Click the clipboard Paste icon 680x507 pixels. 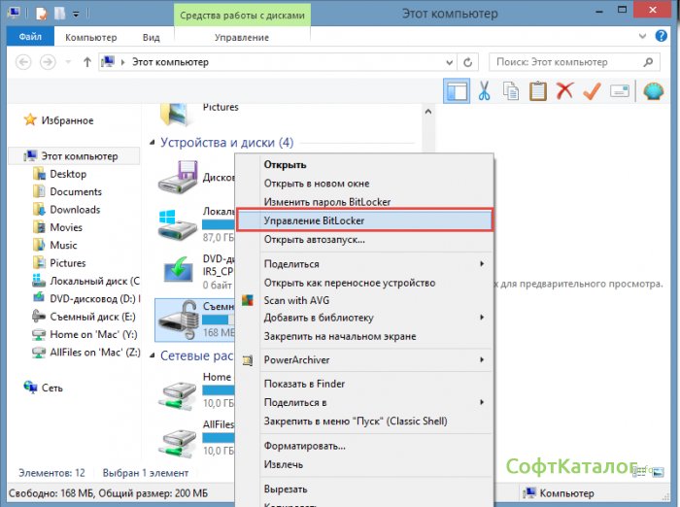pos(537,91)
